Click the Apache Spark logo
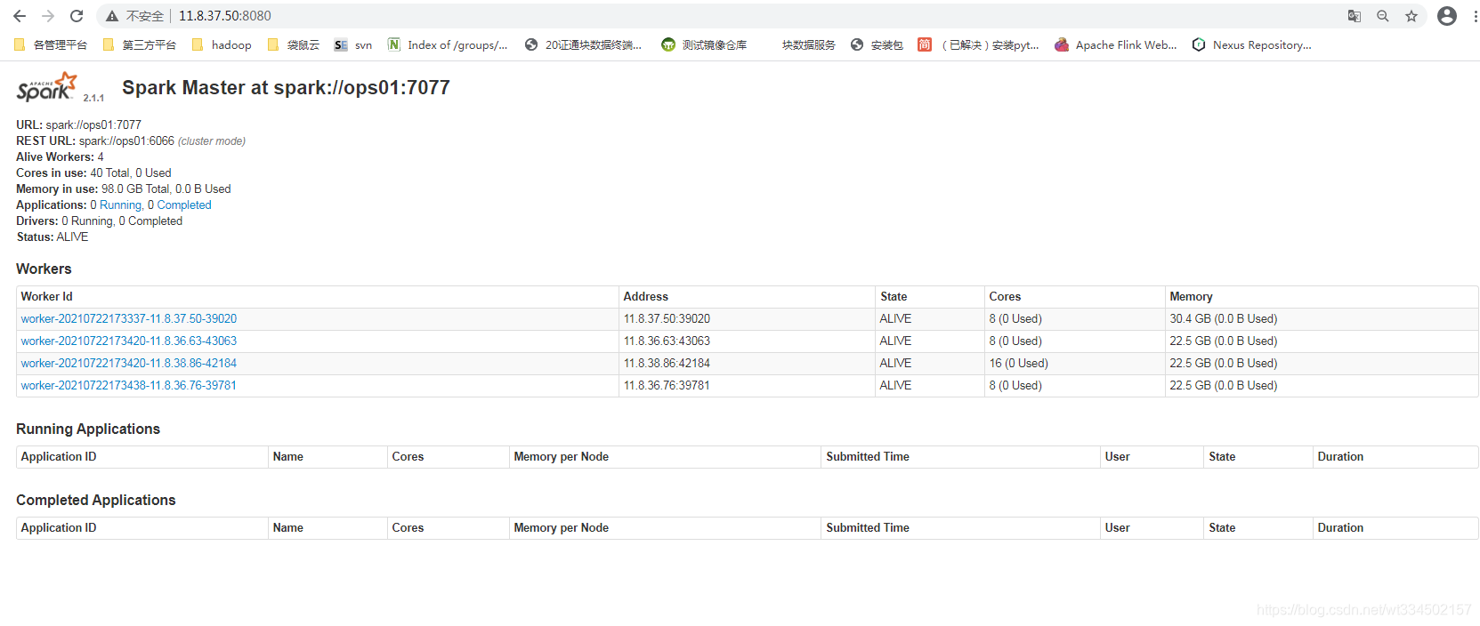The width and height of the screenshot is (1480, 626). coord(48,87)
